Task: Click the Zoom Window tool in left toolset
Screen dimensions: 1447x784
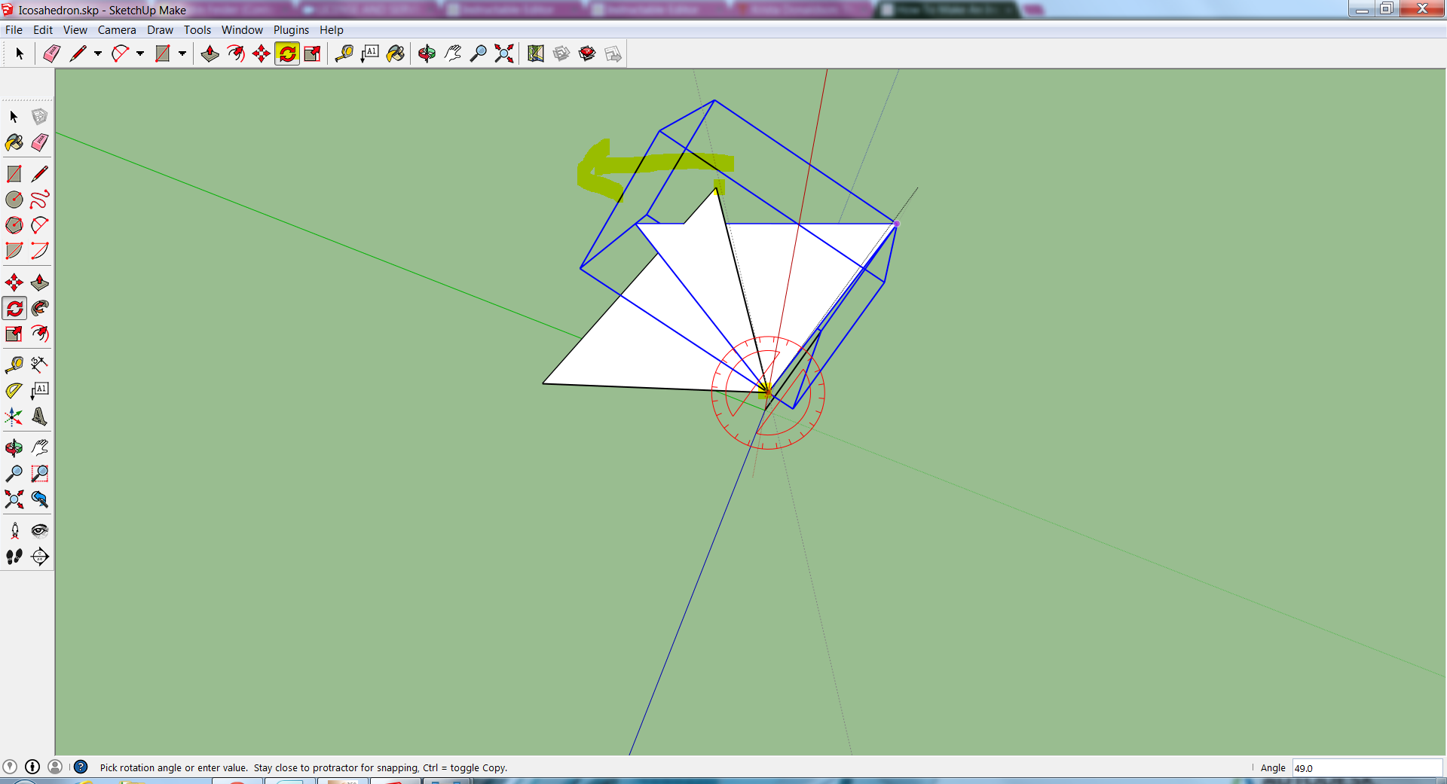Action: point(40,474)
